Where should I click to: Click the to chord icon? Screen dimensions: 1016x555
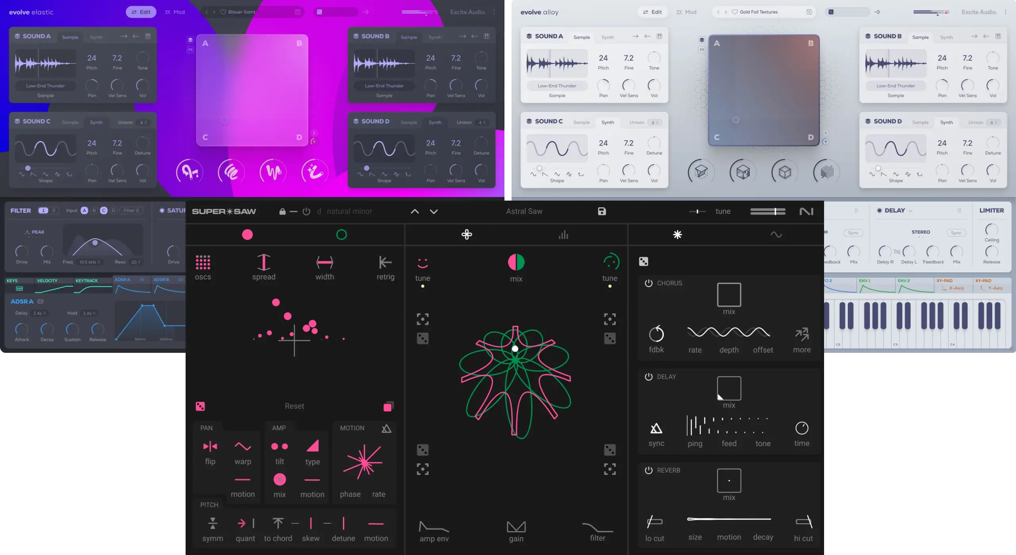coord(278,523)
